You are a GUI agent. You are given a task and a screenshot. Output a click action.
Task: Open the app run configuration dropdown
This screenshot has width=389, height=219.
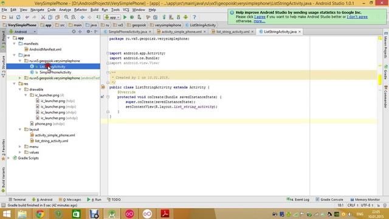coord(112,18)
